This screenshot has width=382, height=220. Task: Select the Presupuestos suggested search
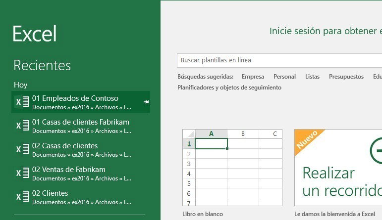346,77
